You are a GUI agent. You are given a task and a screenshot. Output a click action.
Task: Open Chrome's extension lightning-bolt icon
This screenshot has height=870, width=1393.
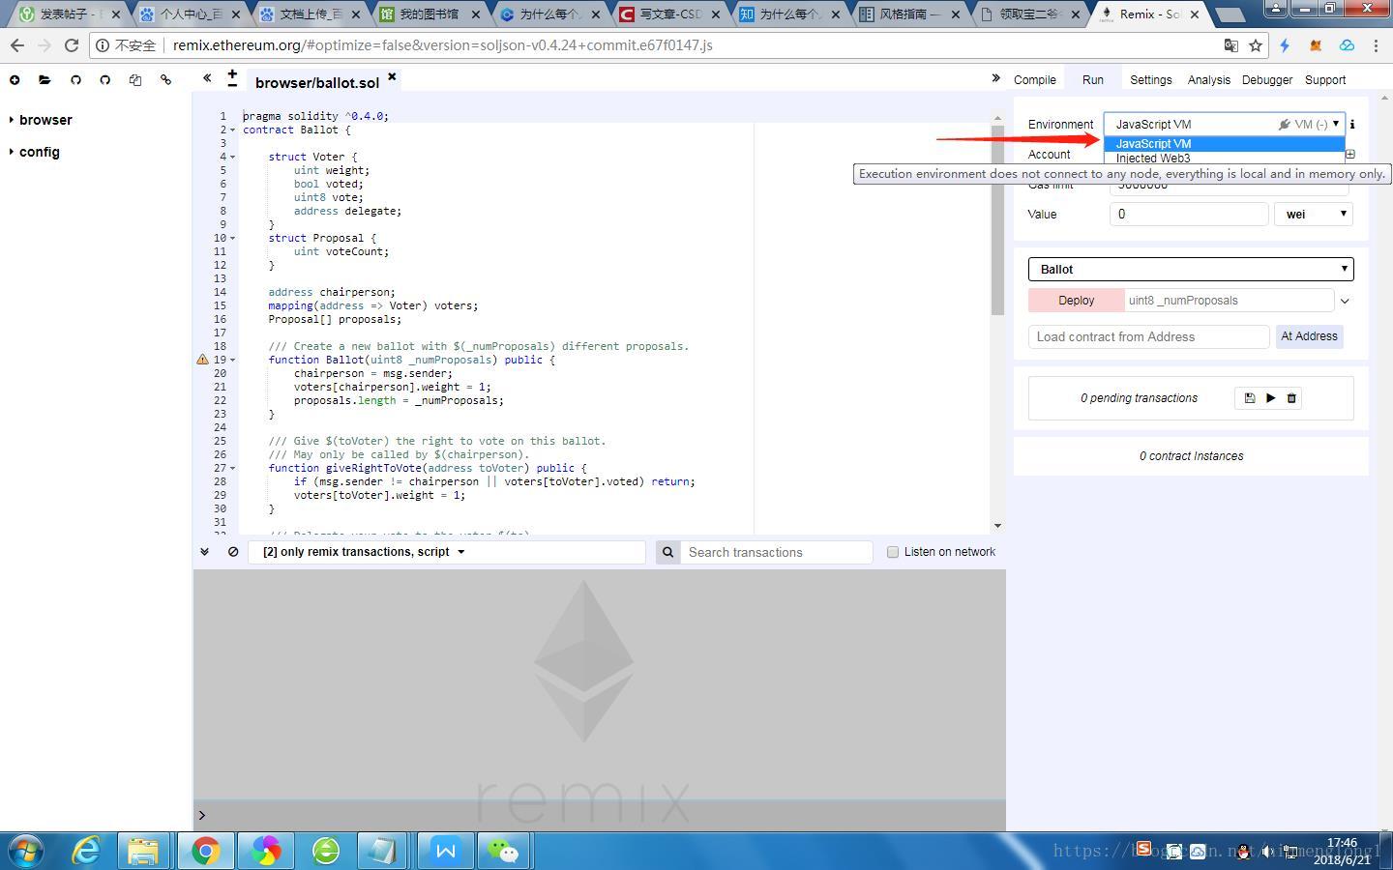(x=1285, y=45)
